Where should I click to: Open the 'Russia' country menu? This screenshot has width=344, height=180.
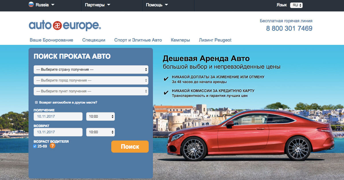click(42, 5)
